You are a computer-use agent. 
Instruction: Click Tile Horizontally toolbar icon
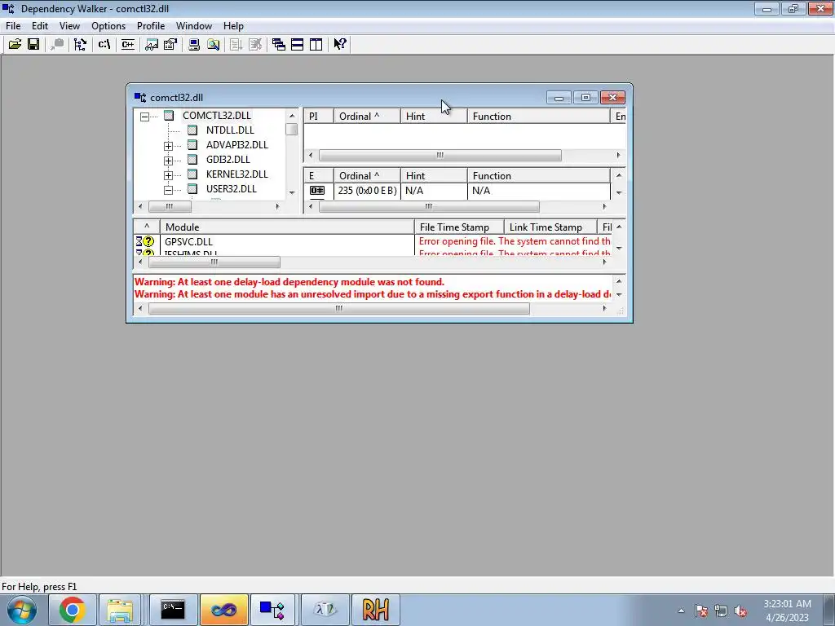click(x=297, y=44)
